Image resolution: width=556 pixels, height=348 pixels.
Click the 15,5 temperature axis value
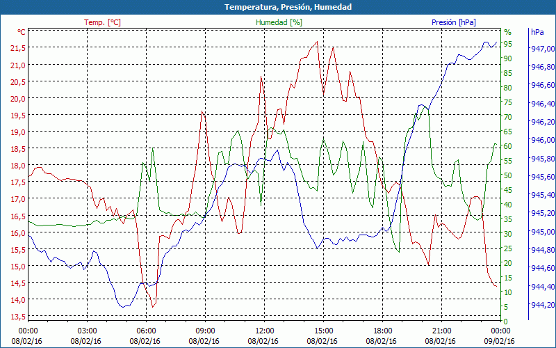[x=18, y=249]
